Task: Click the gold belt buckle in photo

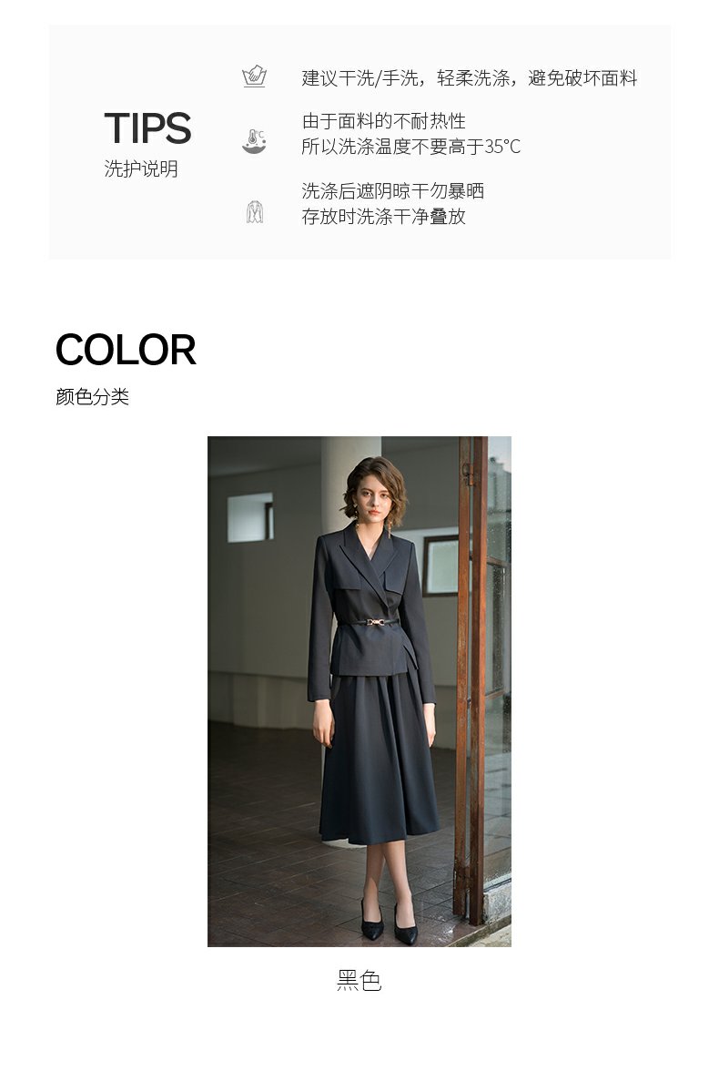Action: pyautogui.click(x=374, y=621)
